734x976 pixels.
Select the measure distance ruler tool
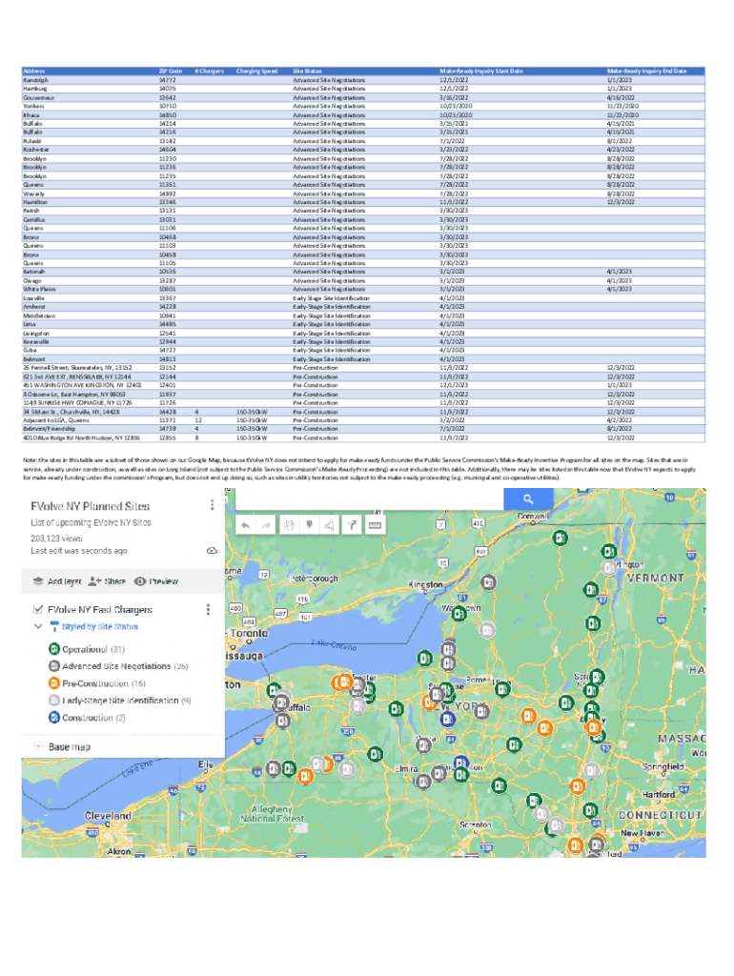(x=374, y=524)
